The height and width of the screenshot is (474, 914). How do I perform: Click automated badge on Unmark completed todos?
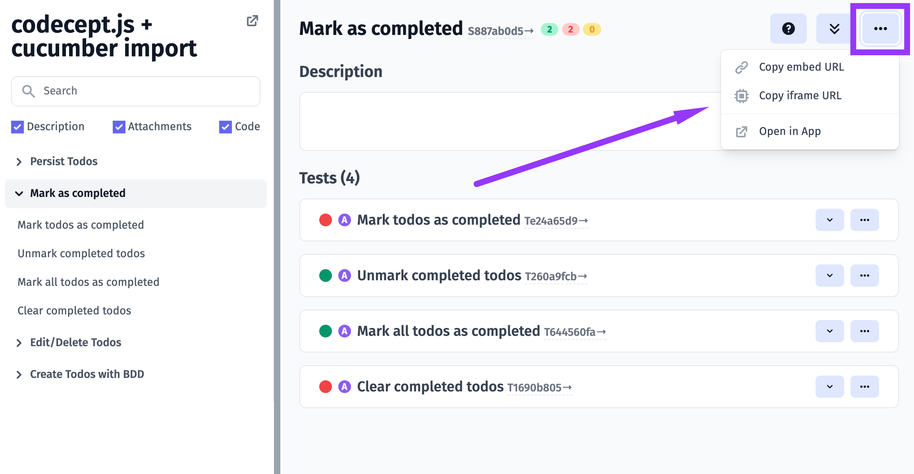coord(345,276)
